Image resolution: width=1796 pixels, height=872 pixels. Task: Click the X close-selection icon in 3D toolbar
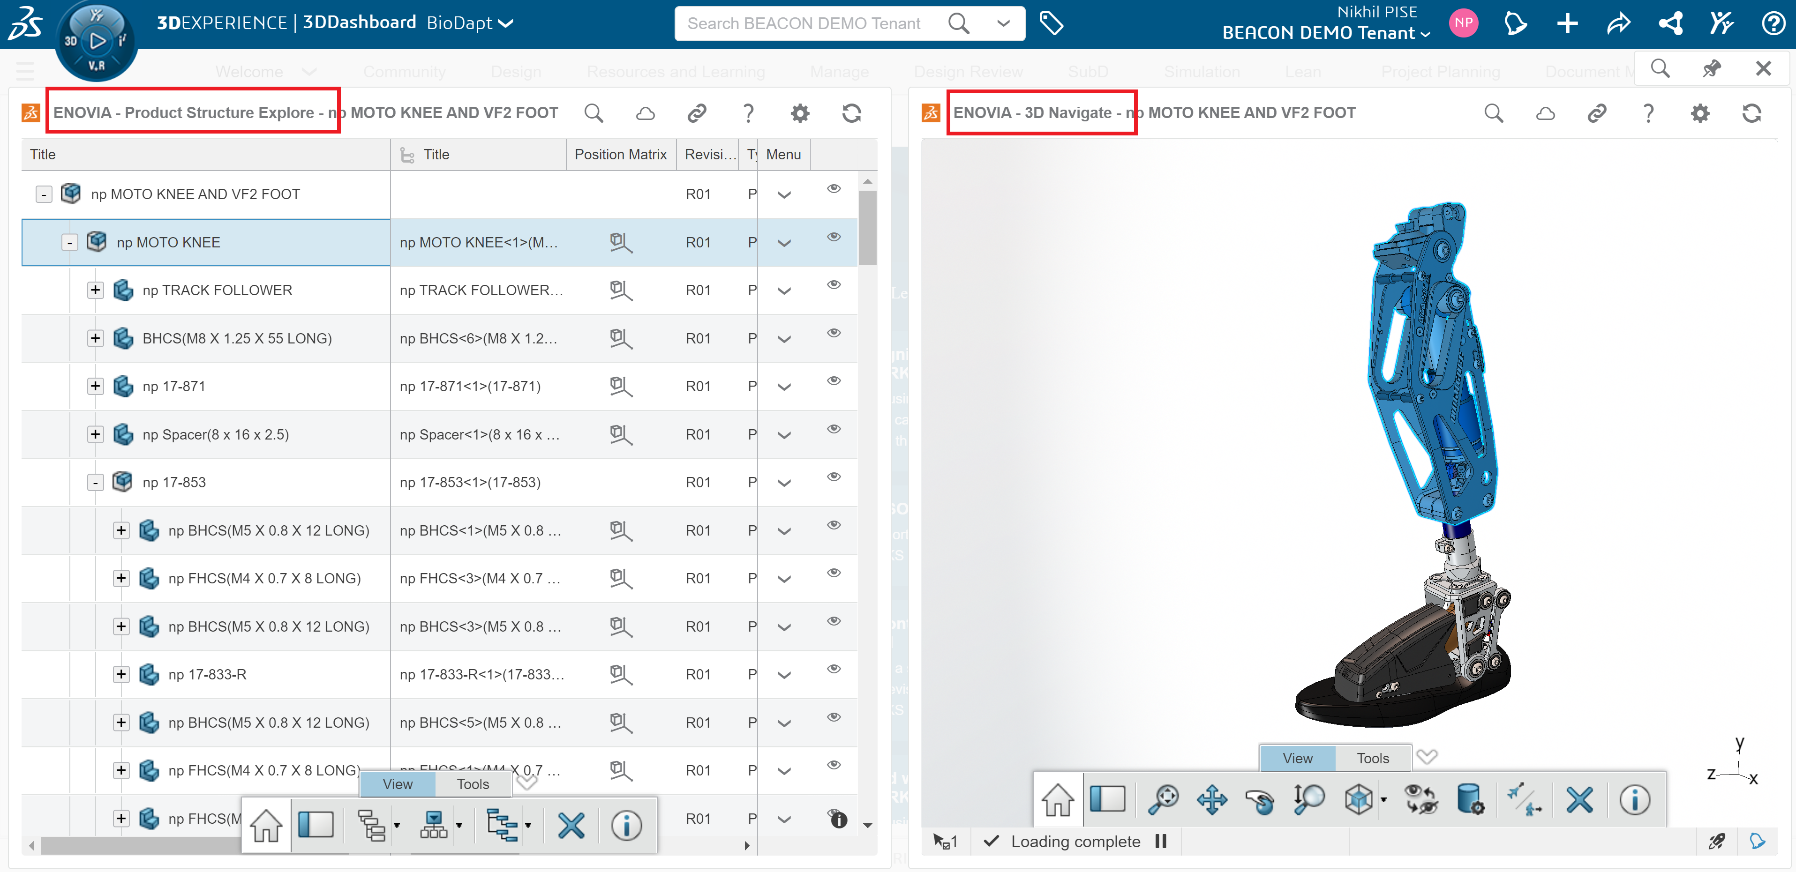coord(1579,799)
